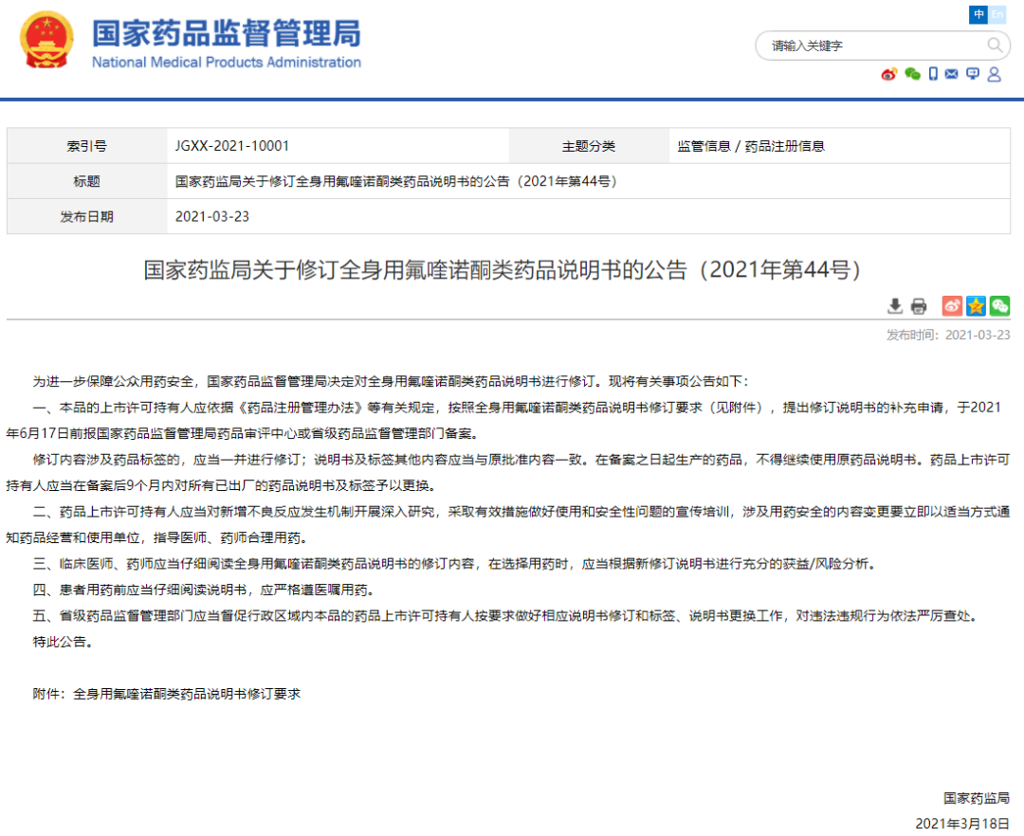1024x836 pixels.
Task: Open the WeChat icon below the search box
Action: [x=912, y=74]
